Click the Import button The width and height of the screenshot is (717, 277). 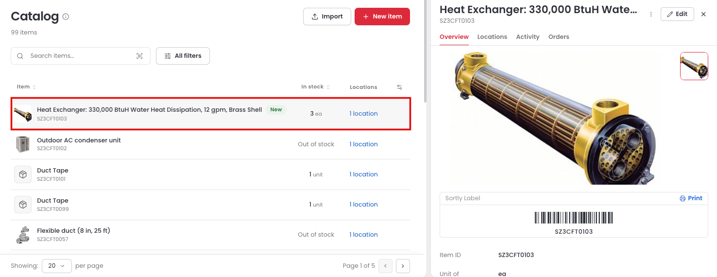(327, 17)
